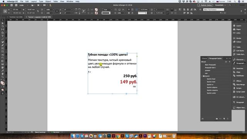247x139 pixels.
Task: Open the File menu
Action: 22,2
